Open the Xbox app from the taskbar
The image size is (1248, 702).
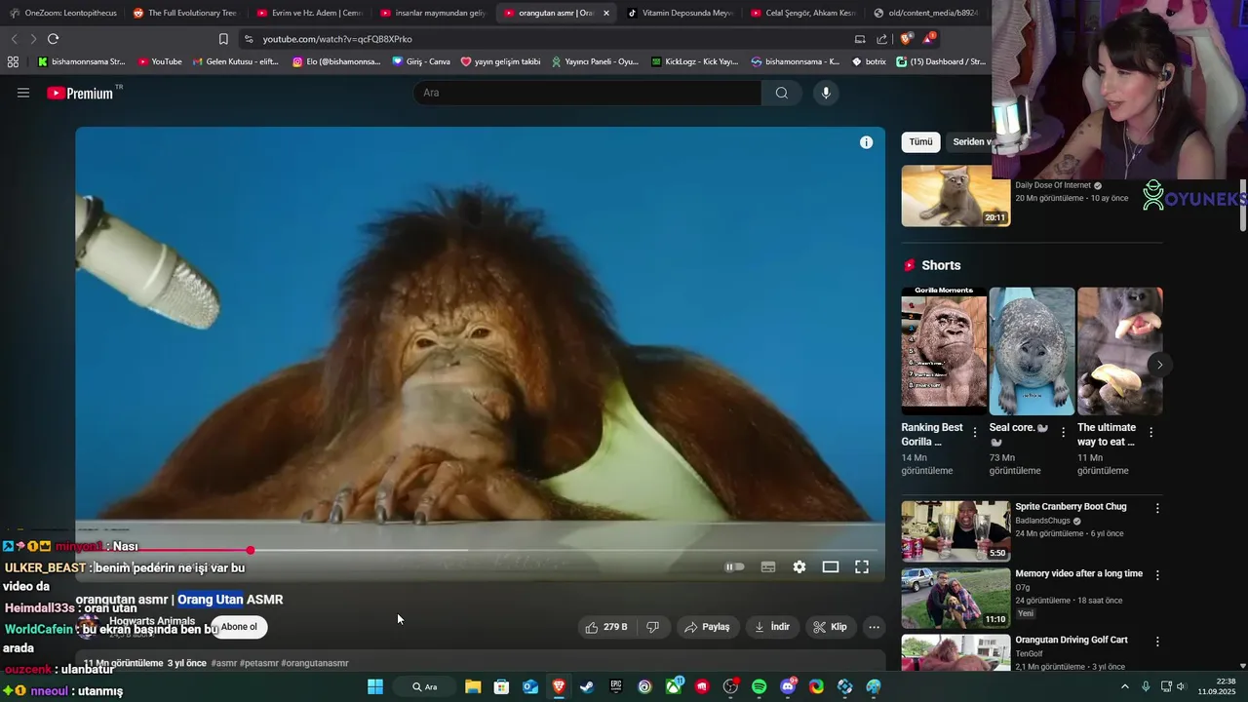[x=674, y=686]
